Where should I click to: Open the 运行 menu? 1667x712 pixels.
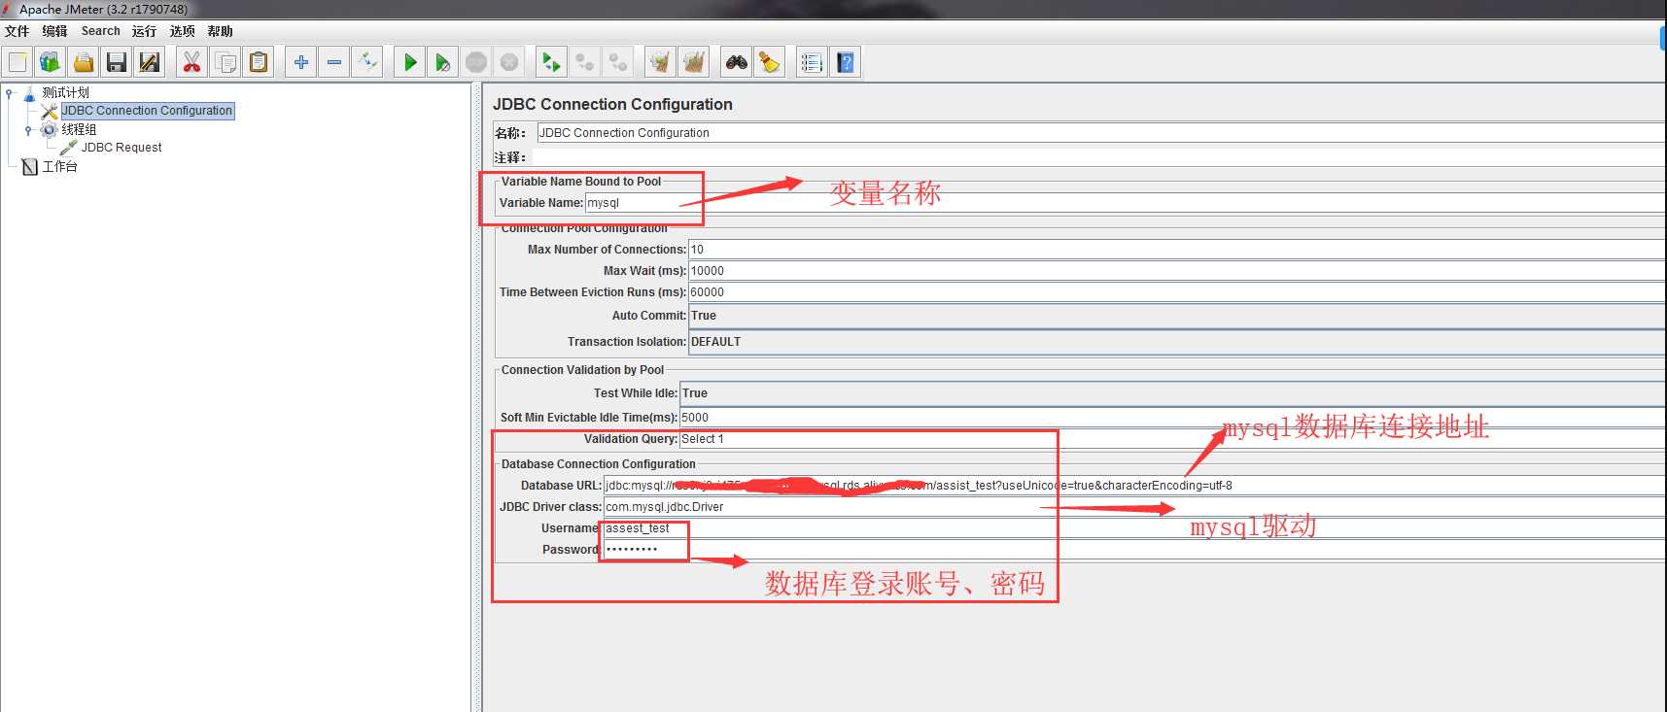(144, 31)
